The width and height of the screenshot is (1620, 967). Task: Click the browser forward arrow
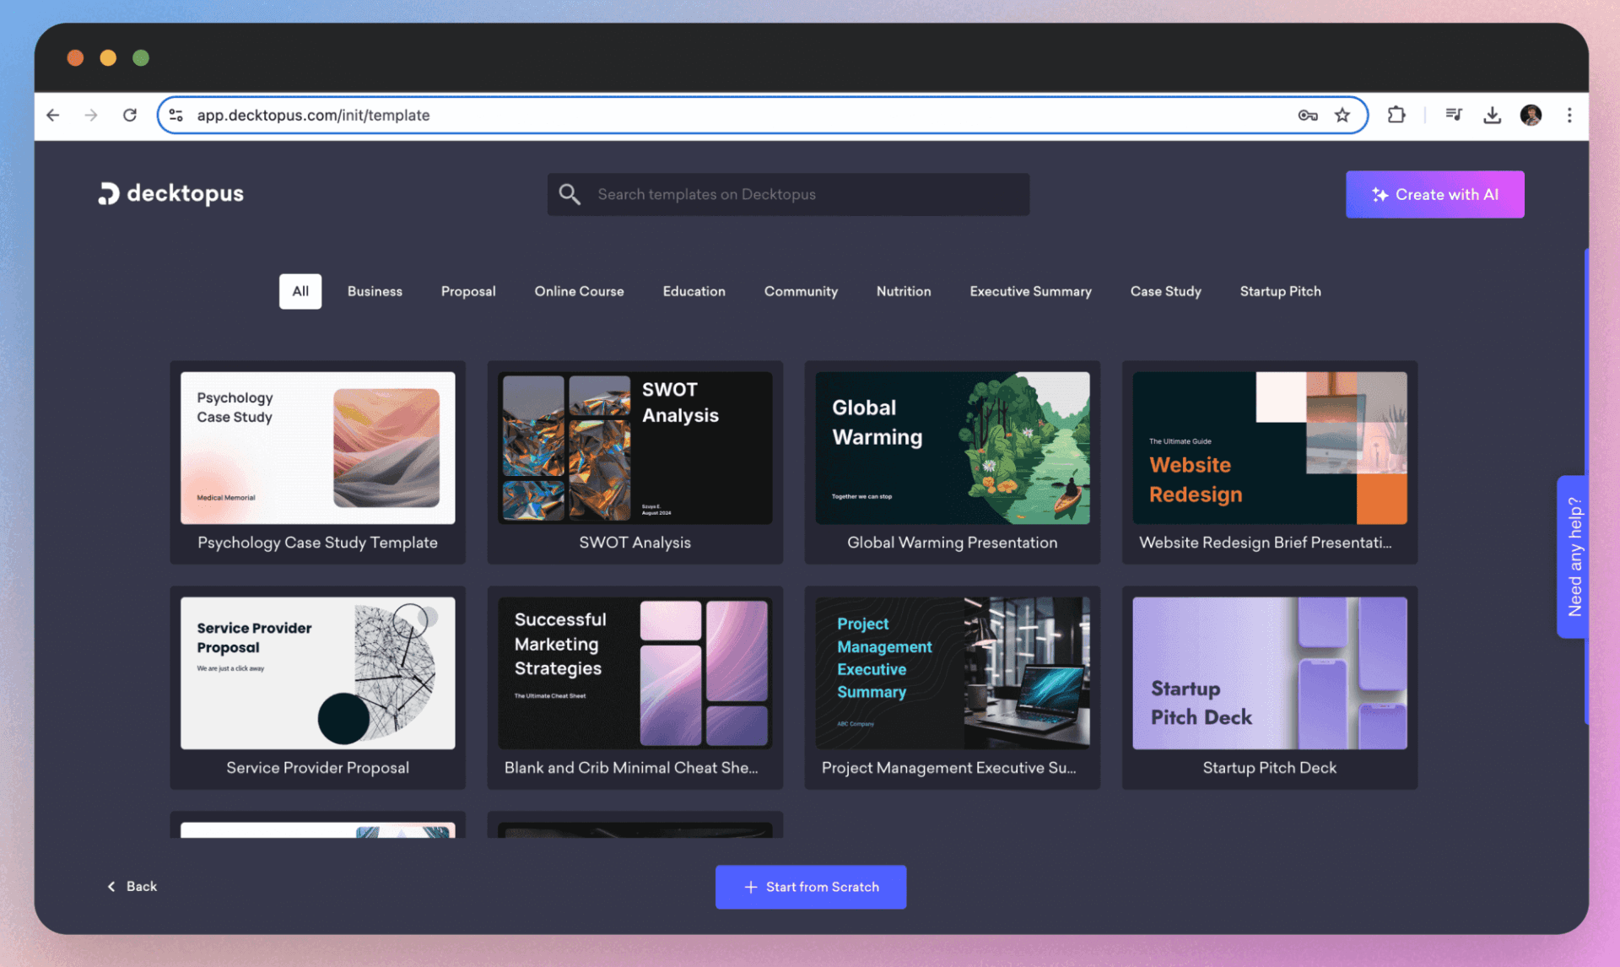coord(91,115)
